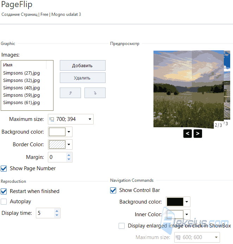Go to next page in preview
The image size is (233, 244).
[198, 134]
